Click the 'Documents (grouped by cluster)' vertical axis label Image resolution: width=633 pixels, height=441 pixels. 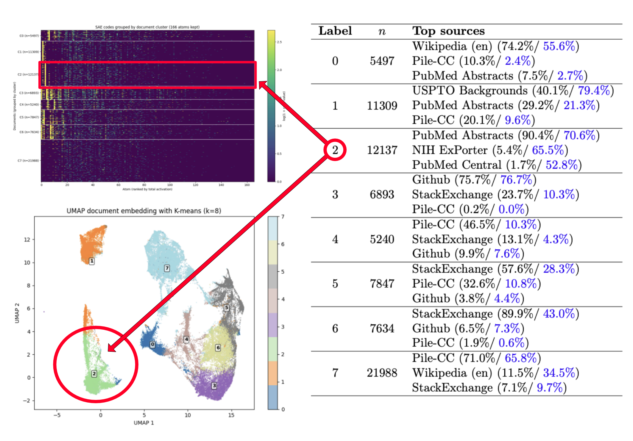[14, 106]
